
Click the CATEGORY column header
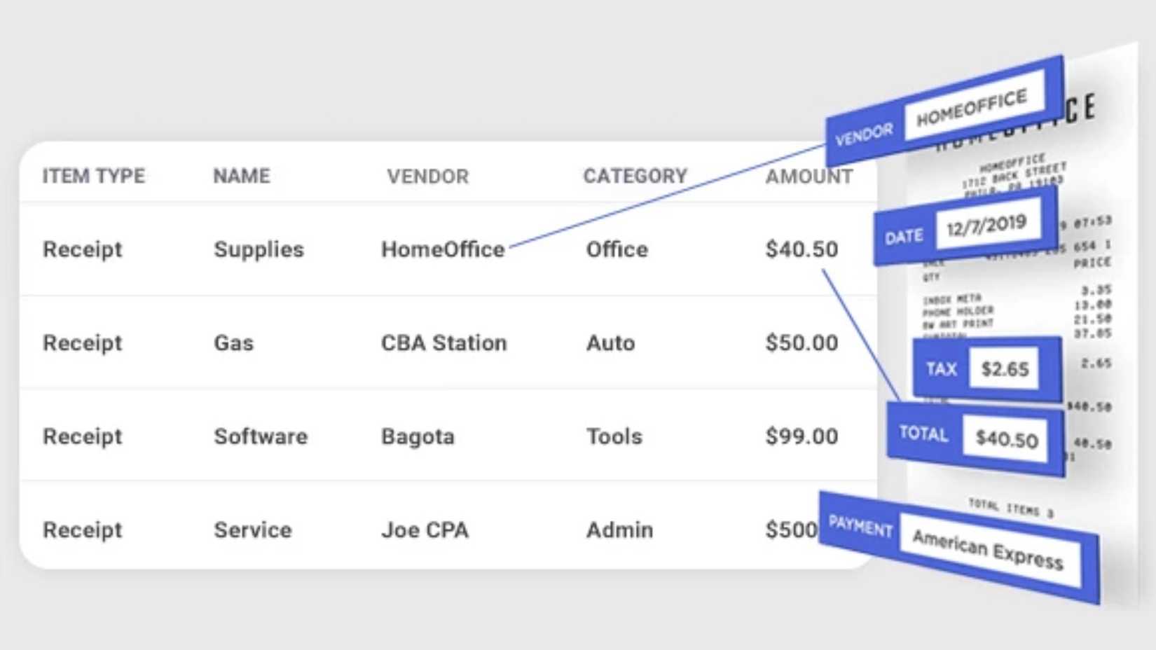(635, 176)
